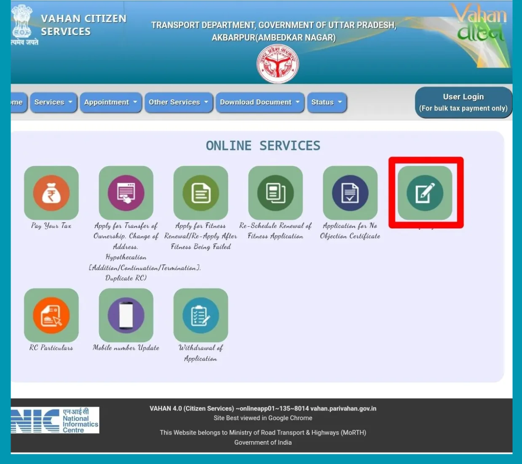Click Application for No Objection Certificate icon
The width and height of the screenshot is (522, 464).
(x=350, y=193)
